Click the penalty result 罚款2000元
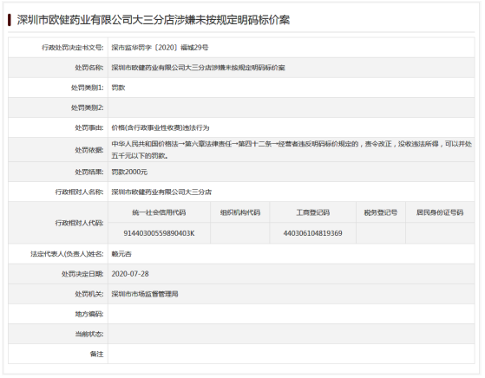Screen dimensions: 485x378 129,172
